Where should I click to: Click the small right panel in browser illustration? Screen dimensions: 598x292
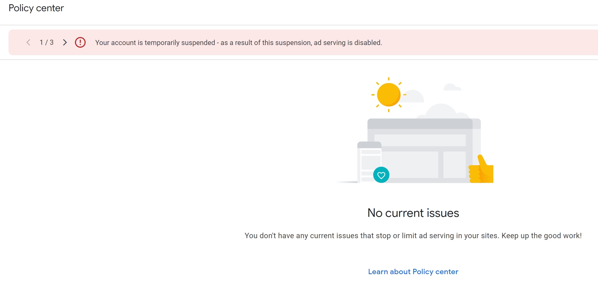454,165
